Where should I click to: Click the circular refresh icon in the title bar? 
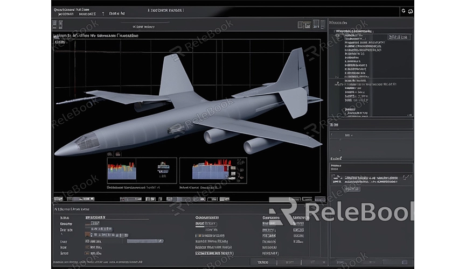coord(403,11)
